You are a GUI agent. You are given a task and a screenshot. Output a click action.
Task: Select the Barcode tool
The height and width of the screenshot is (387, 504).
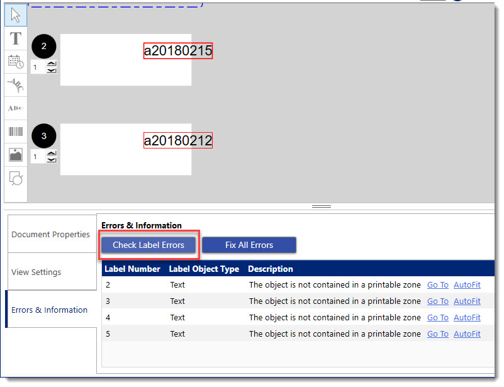(x=16, y=132)
